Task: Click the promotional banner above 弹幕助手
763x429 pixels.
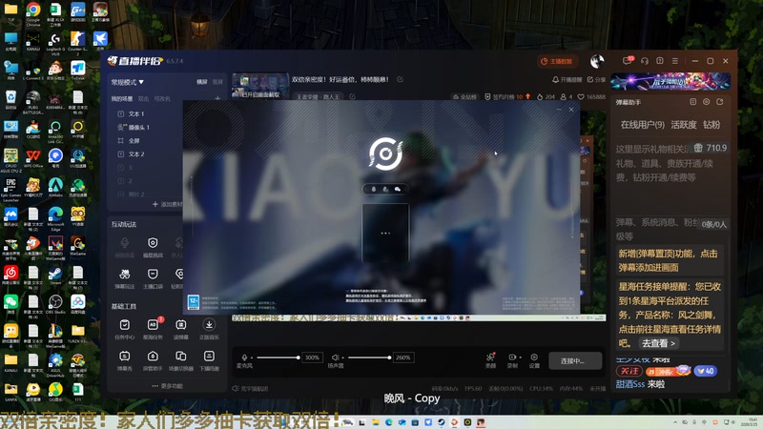Action: pos(670,81)
